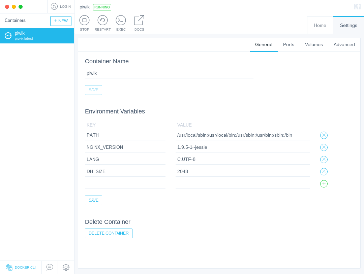Remove the PATH environment variable
Image resolution: width=364 pixels, height=274 pixels.
coord(324,135)
